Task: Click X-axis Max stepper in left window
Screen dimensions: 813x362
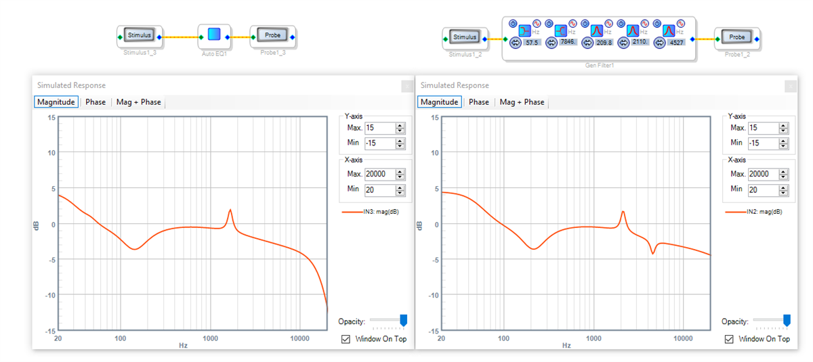Action: click(x=400, y=174)
